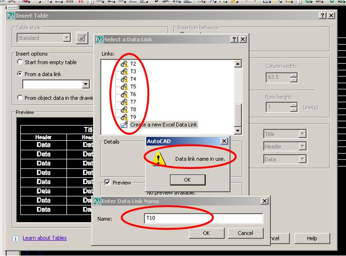Screen dimensions: 346x256
Task: Open the Data cell style dropdown
Action: [302, 159]
